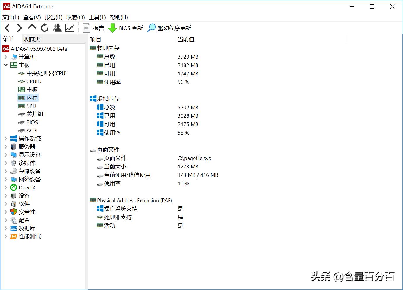Collapse the 主板 tree node
Viewport: 403px width, 290px height.
point(6,65)
